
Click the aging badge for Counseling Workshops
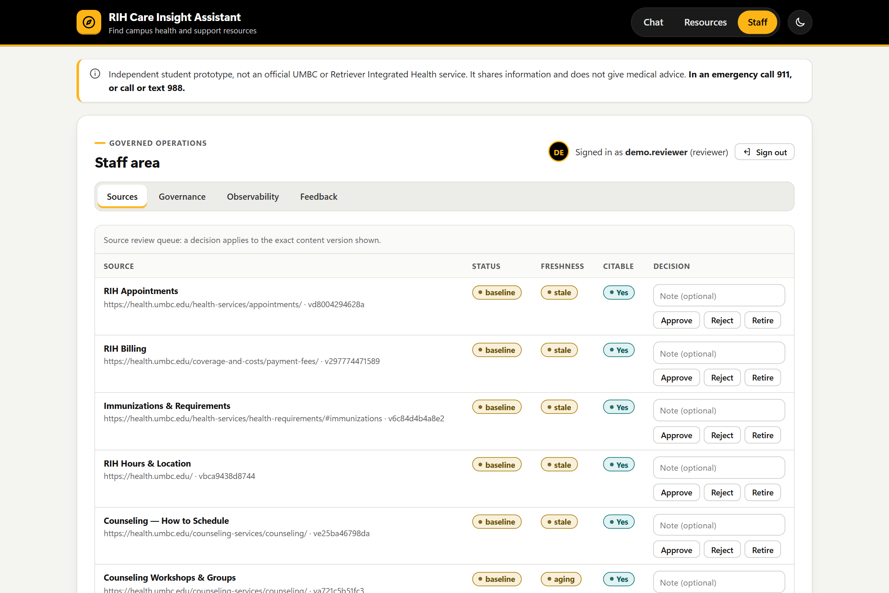point(561,579)
